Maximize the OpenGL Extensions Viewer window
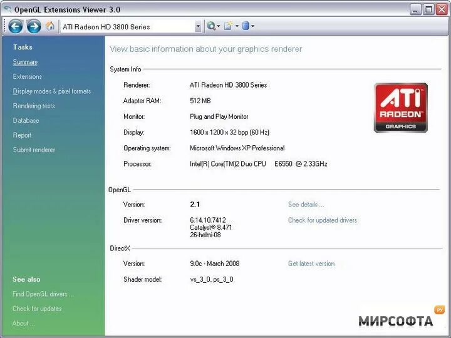451x338 pixels. point(428,9)
